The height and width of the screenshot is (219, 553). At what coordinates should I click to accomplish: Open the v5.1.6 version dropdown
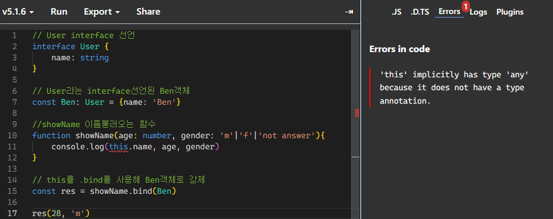pos(18,12)
